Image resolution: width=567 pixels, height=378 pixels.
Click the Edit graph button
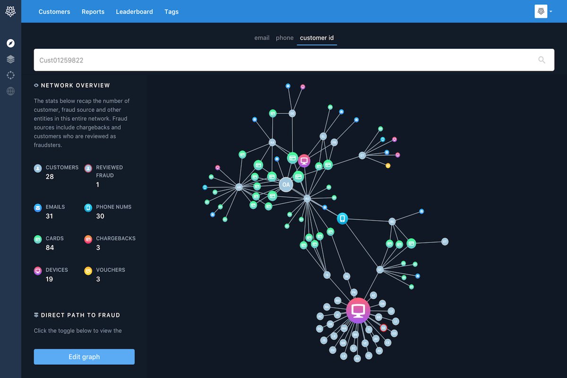(84, 357)
